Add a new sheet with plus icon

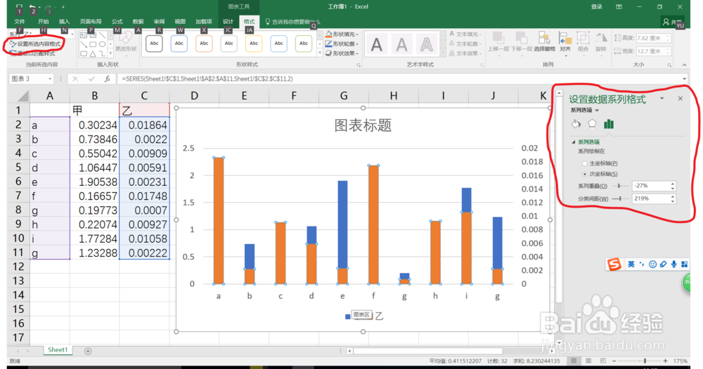pyautogui.click(x=88, y=351)
